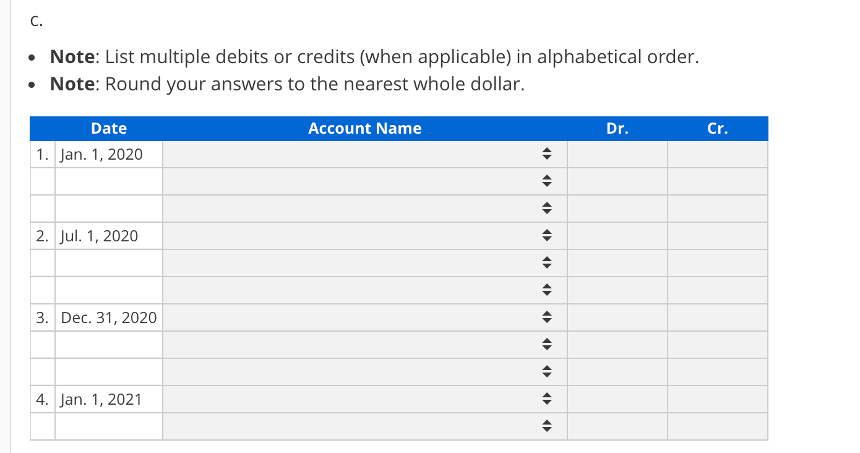This screenshot has width=860, height=453.
Task: Open the second account dropdown under entry 1
Action: pos(547,181)
